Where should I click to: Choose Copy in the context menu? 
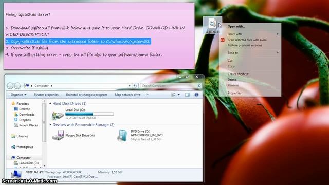point(231,66)
